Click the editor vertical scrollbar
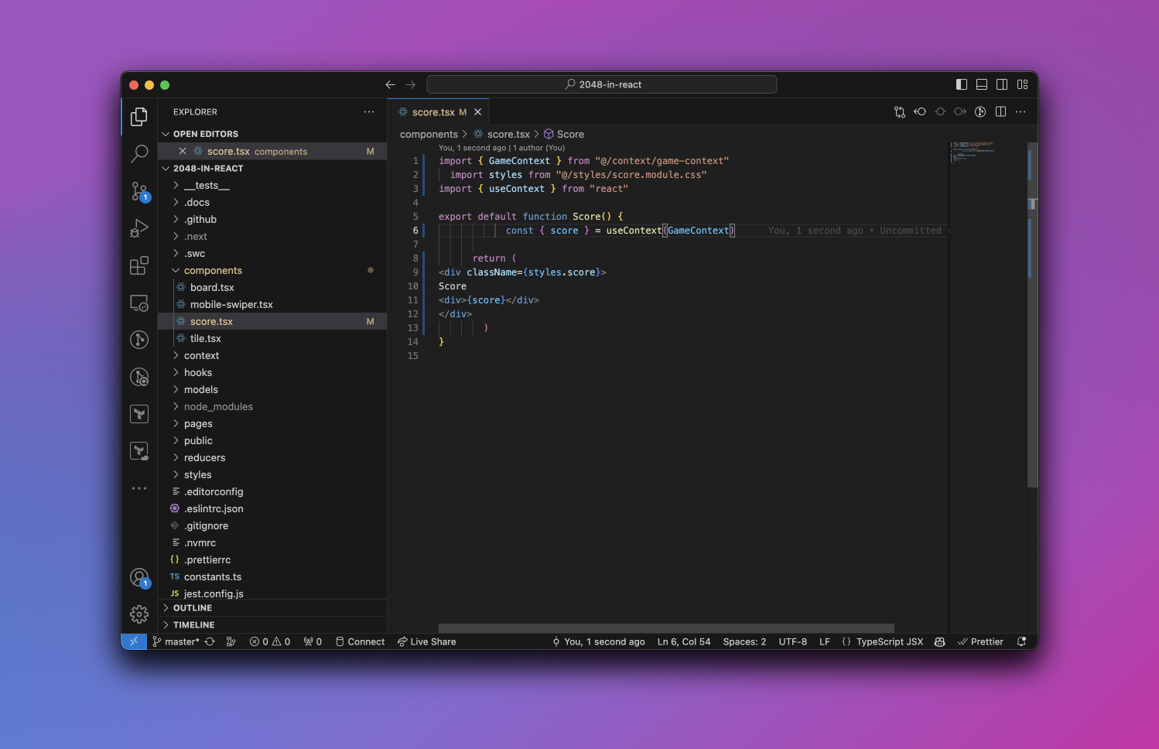Screen dimensions: 1159x749 [1032, 315]
